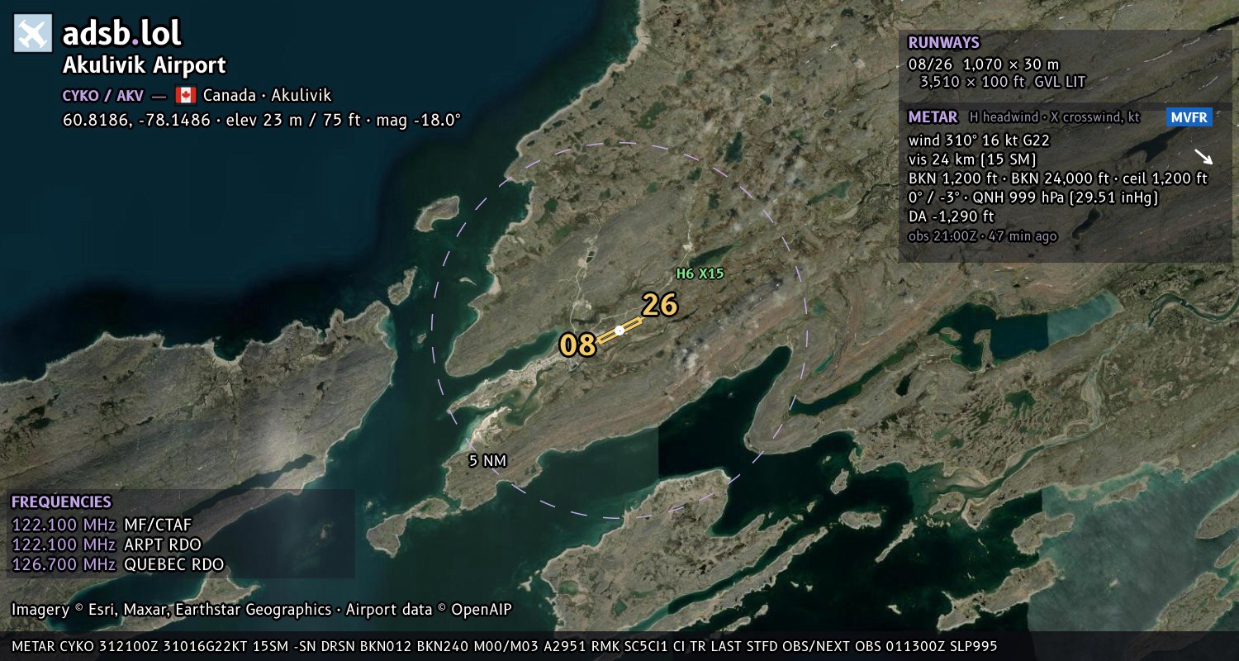Image resolution: width=1239 pixels, height=661 pixels.
Task: Click the 08/26 1,070 × 30 m runway row
Action: click(x=984, y=64)
